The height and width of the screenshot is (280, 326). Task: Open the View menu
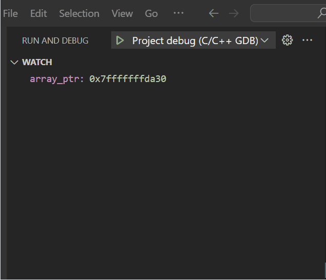tap(122, 13)
